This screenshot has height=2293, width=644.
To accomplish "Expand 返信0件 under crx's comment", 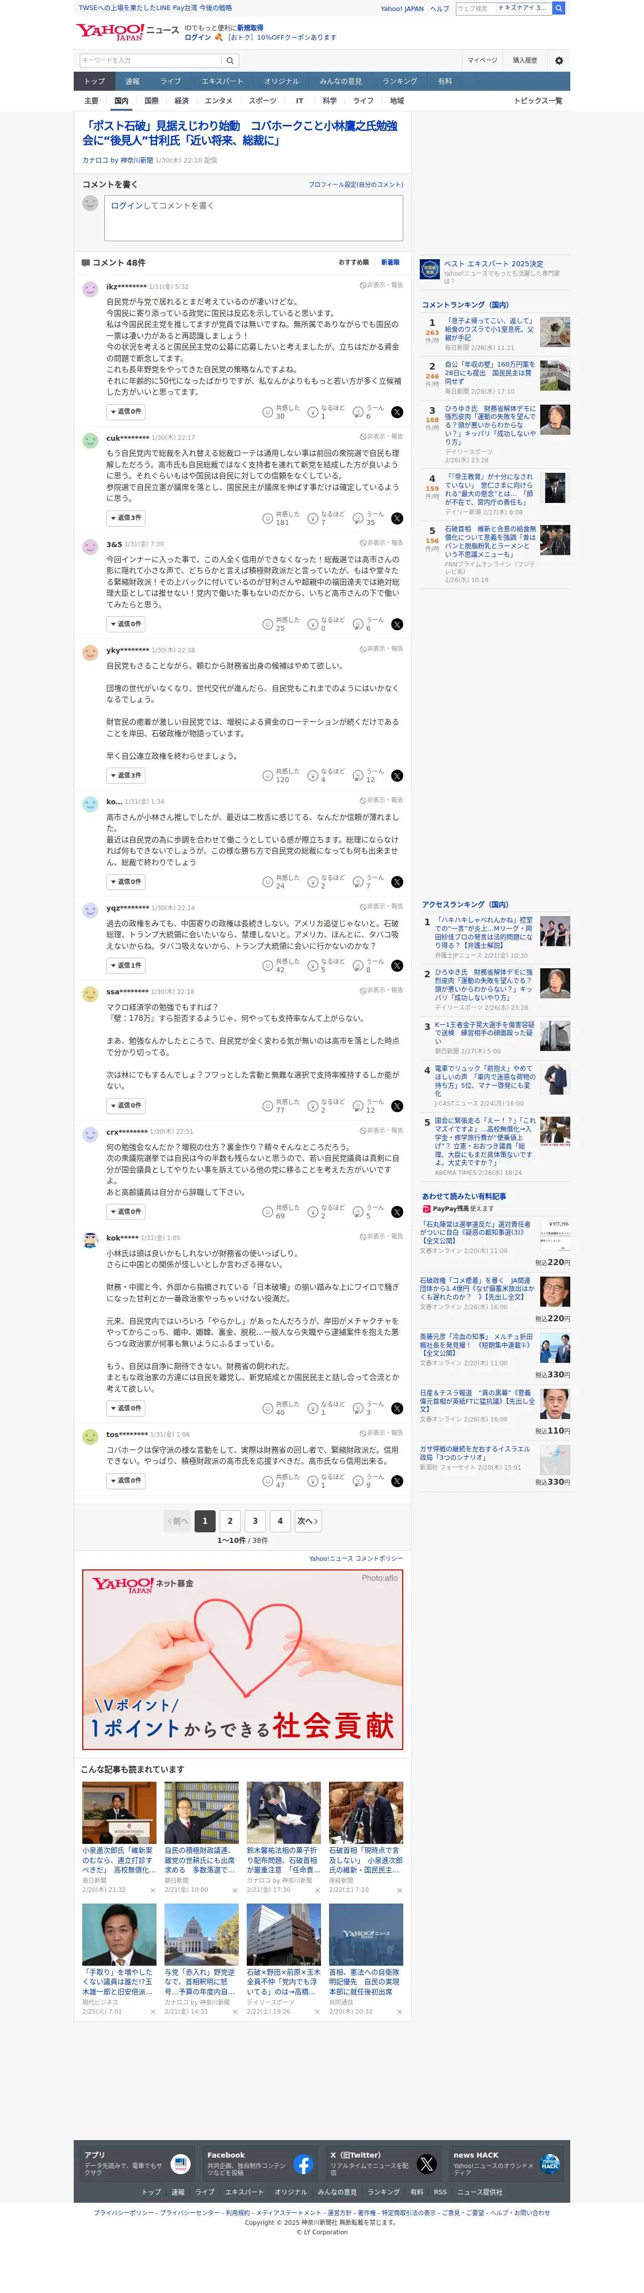I will pos(125,1210).
